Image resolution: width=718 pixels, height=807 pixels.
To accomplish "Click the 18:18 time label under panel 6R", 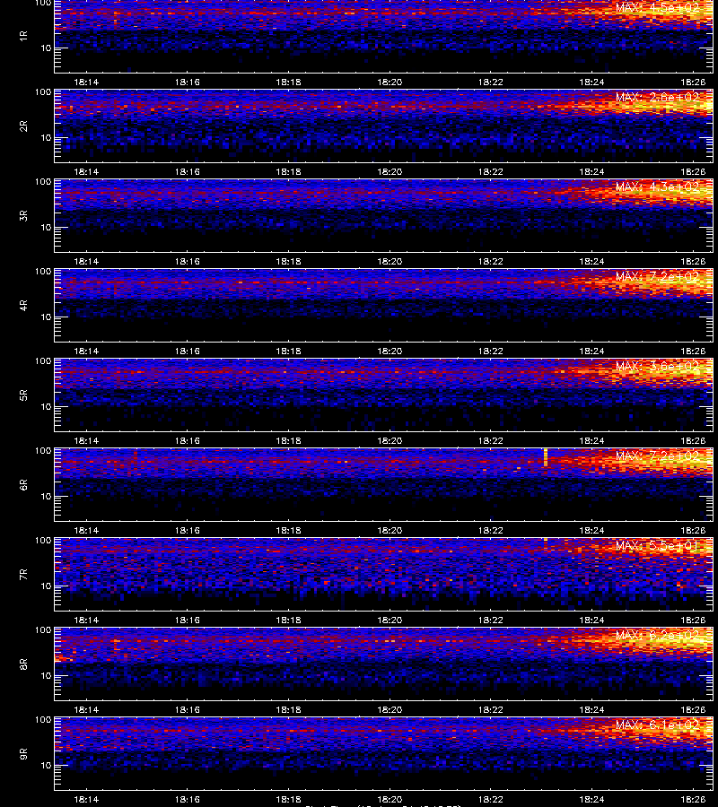I will pos(288,530).
